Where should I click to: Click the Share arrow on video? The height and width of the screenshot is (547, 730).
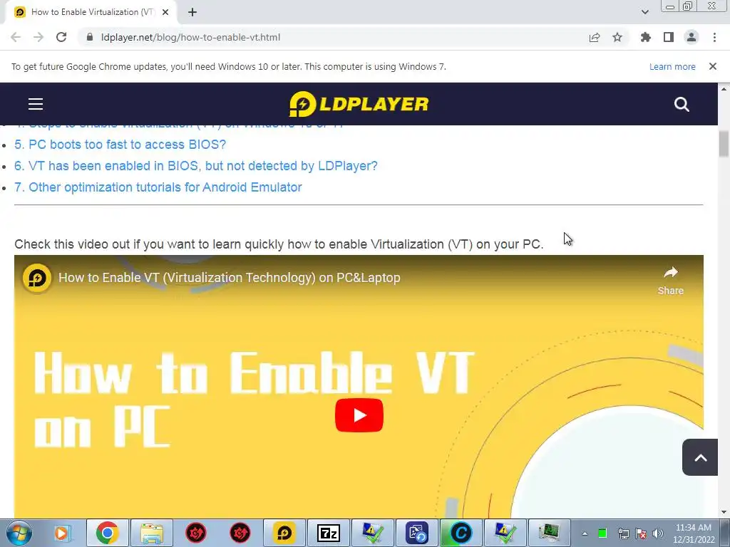670,281
